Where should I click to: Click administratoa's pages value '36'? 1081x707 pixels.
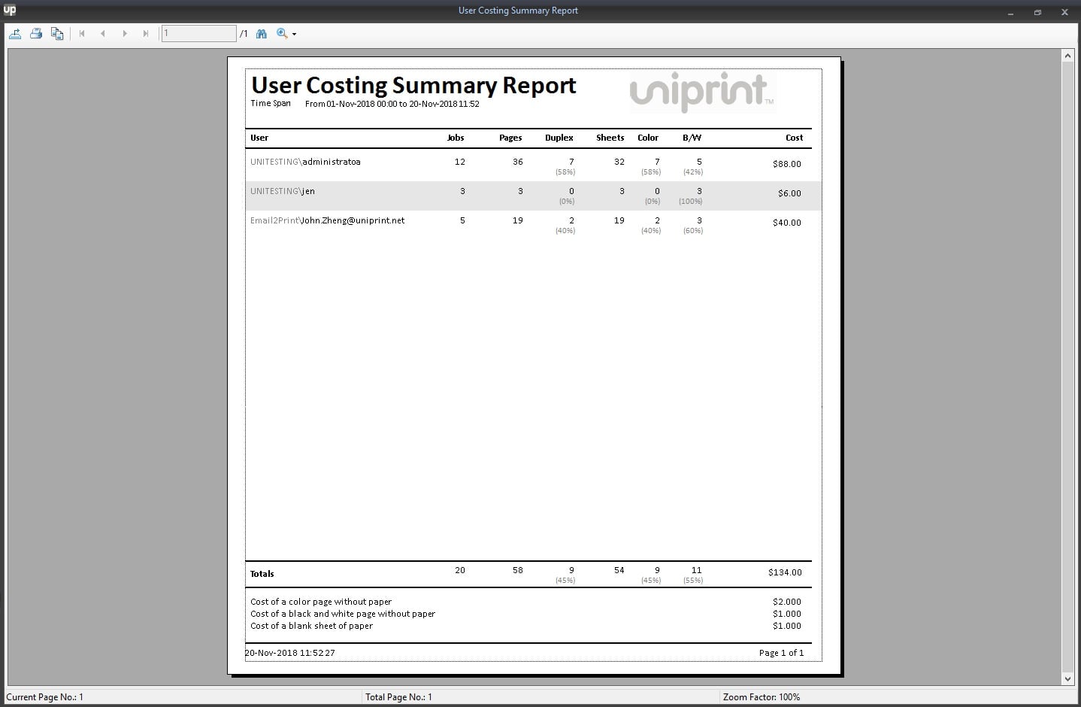coord(518,162)
